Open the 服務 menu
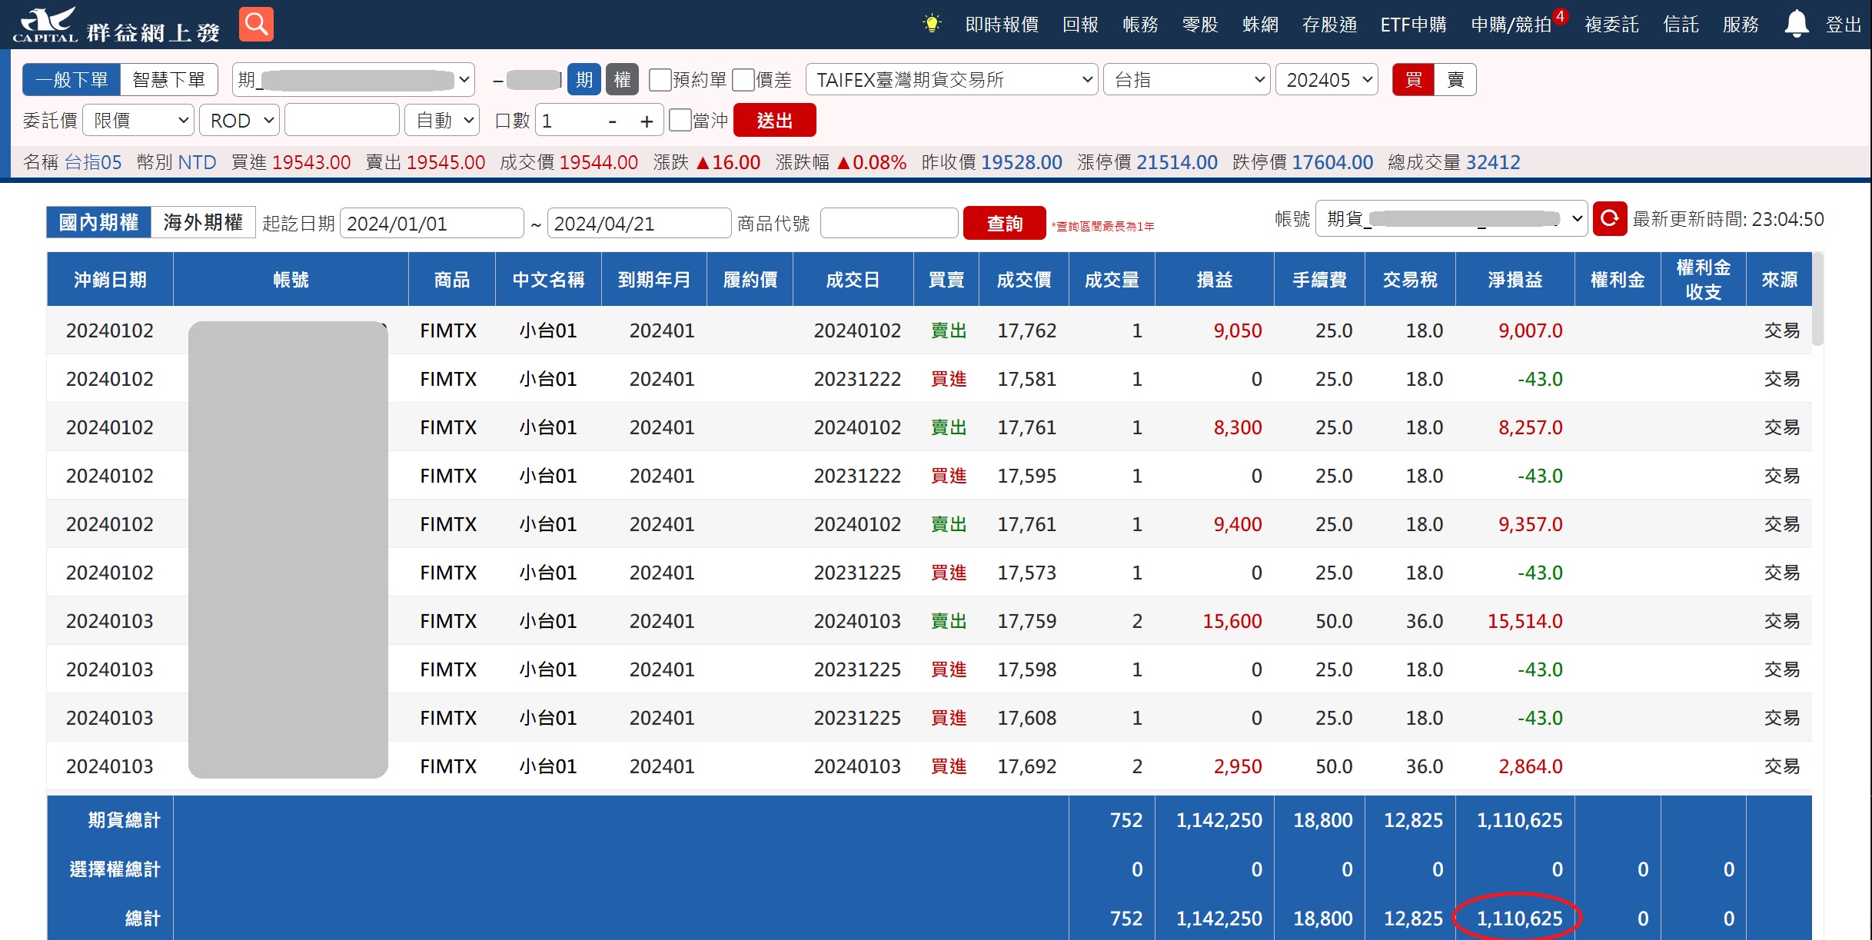1872x940 pixels. click(1741, 25)
